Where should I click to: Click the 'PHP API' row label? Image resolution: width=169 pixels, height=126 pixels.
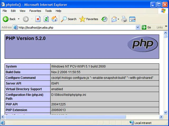pyautogui.click(x=12, y=104)
